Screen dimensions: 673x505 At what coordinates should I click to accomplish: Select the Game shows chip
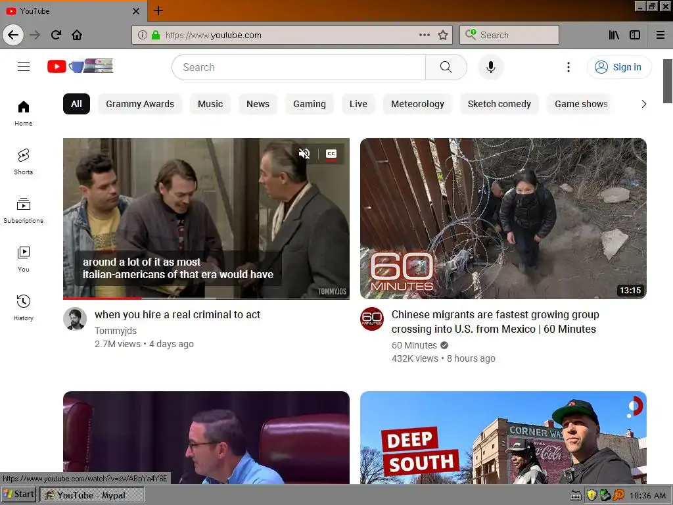(581, 104)
